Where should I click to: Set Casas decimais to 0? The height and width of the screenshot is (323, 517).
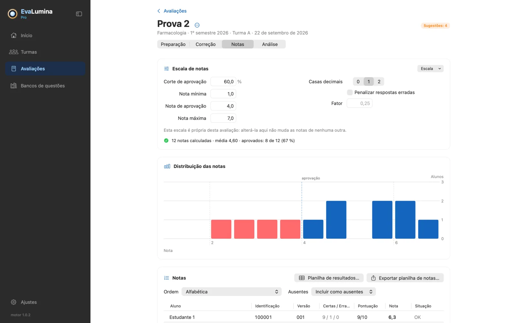tap(358, 82)
